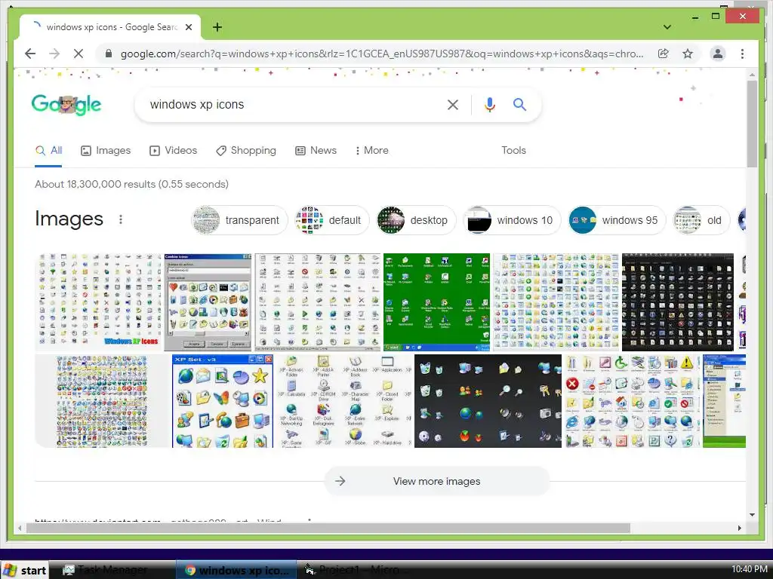
Task: Open the Combine icons dialog thumbnail
Action: click(208, 302)
